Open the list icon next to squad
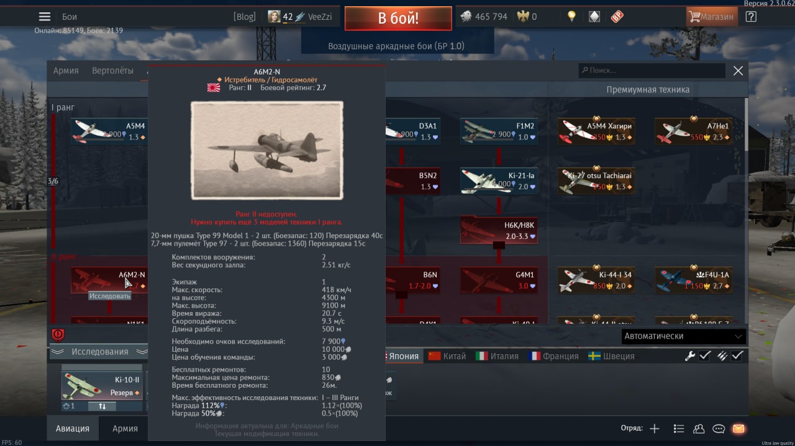 (679, 429)
